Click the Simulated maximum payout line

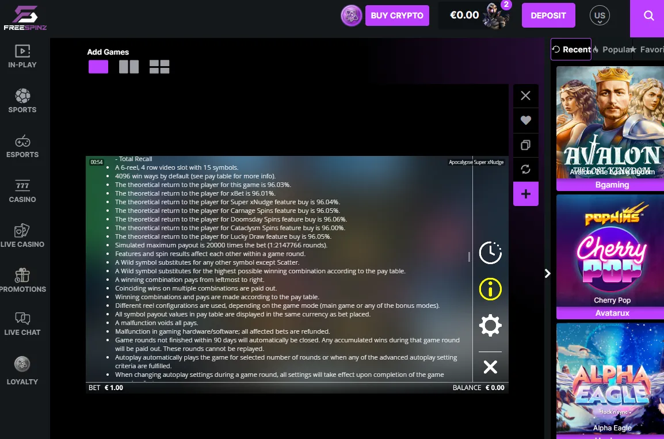click(221, 245)
